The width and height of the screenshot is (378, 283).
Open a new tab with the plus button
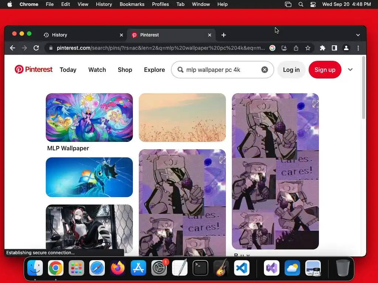tap(224, 35)
